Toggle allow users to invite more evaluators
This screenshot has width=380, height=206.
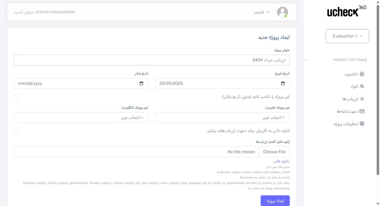pyautogui.click(x=16, y=131)
